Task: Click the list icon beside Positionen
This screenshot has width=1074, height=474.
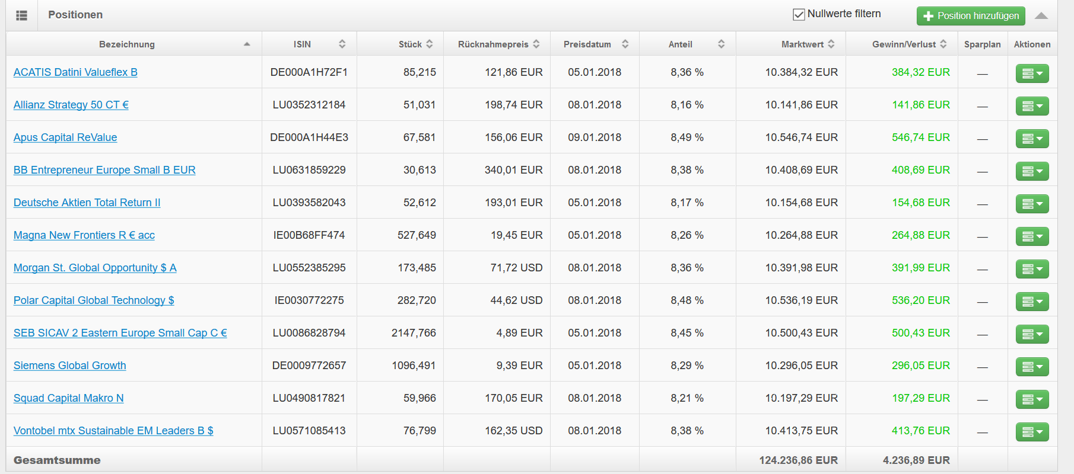Action: [21, 15]
